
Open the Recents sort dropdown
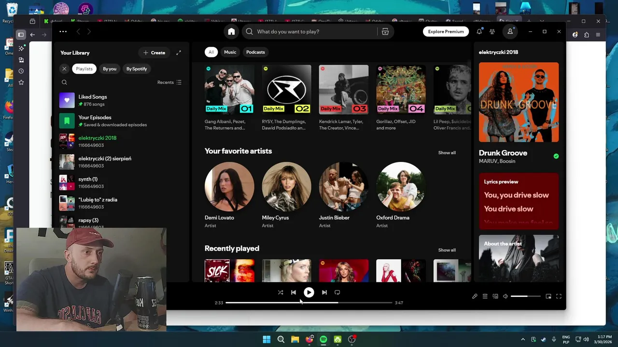[169, 82]
